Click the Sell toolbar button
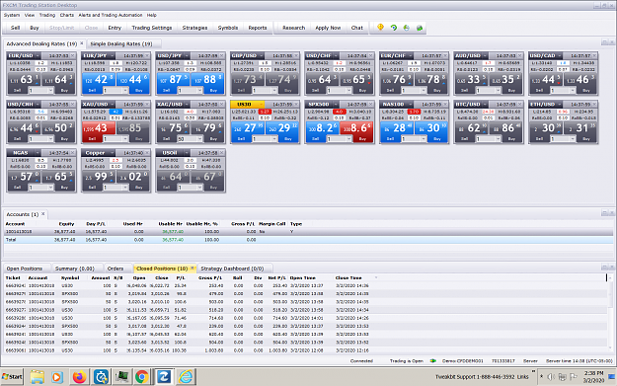This screenshot has height=386, width=617. tap(16, 28)
